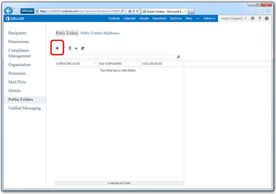Click the stop icon in the address bar
The image size is (276, 194).
click(137, 11)
